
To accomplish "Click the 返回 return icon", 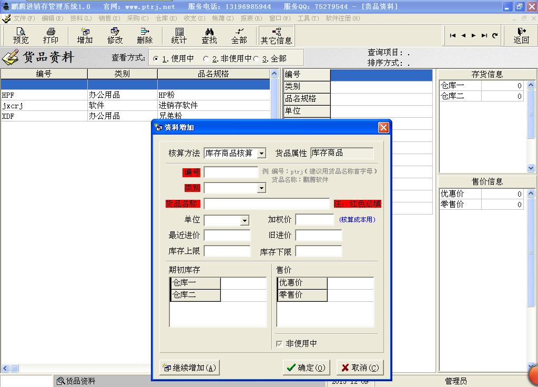I will [x=521, y=36].
